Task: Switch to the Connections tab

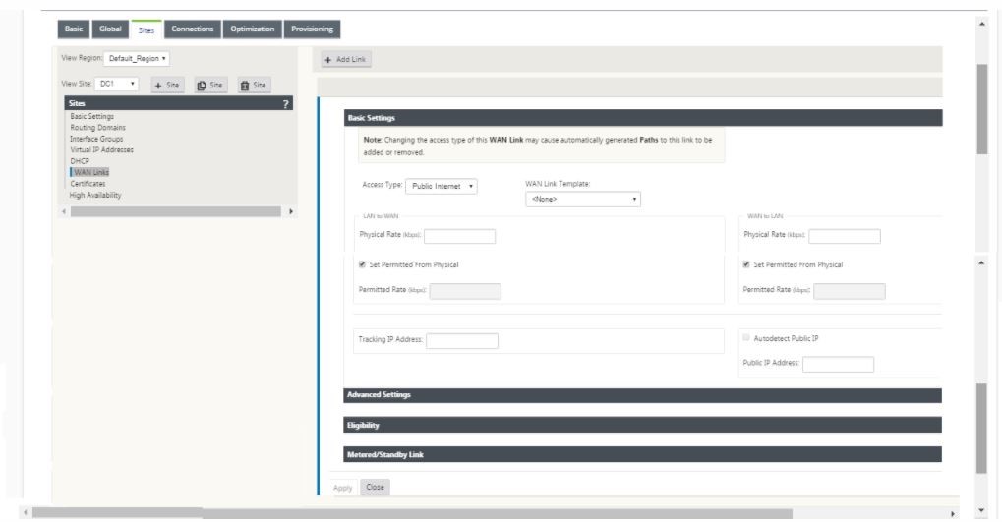Action: click(193, 29)
